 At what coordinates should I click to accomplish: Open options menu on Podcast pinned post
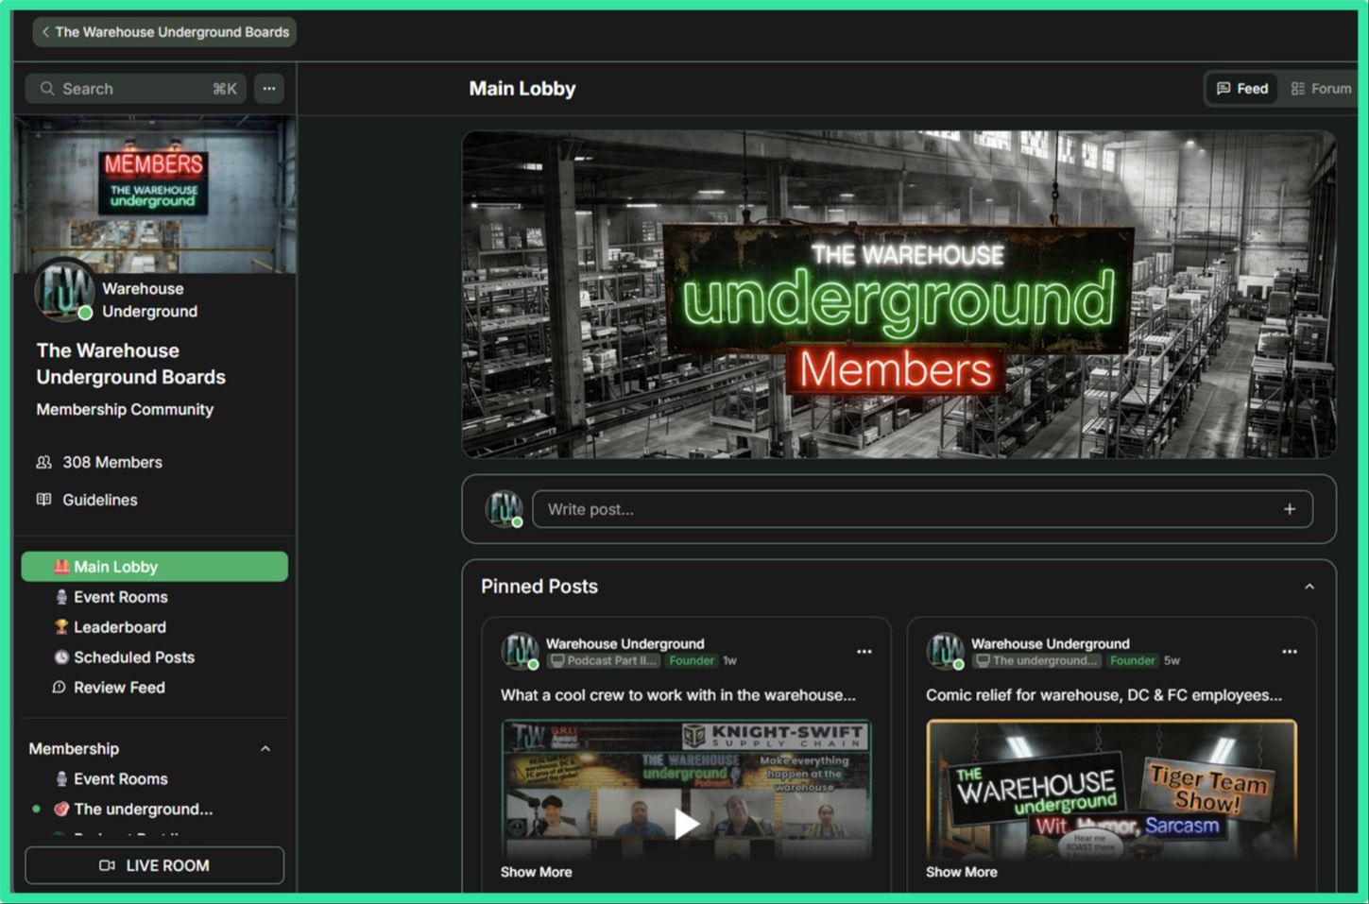[x=864, y=652]
